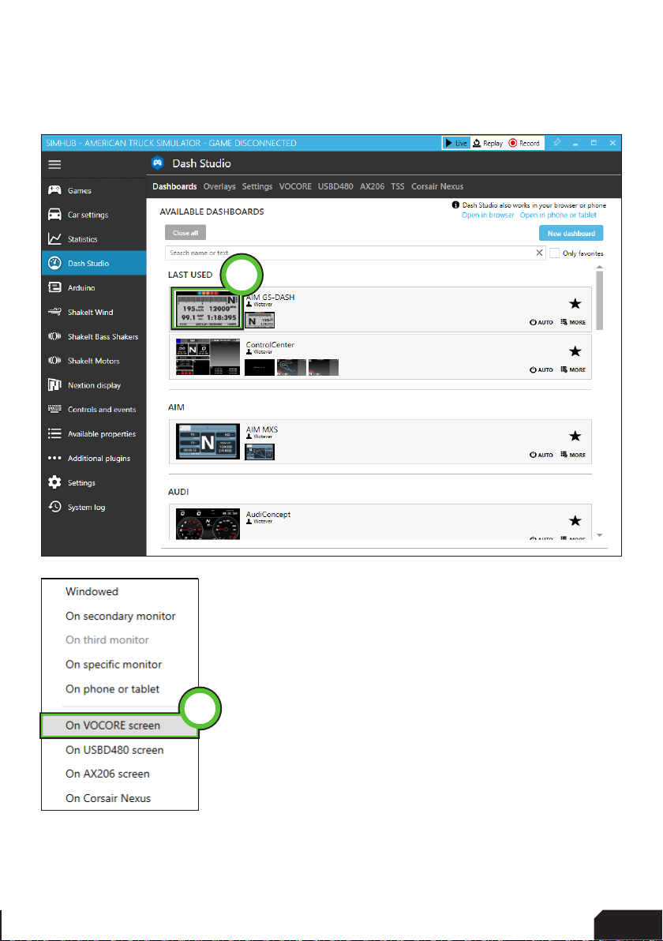The image size is (663, 941).
Task: Choose On secondary monitor menu entry
Action: pos(120,617)
